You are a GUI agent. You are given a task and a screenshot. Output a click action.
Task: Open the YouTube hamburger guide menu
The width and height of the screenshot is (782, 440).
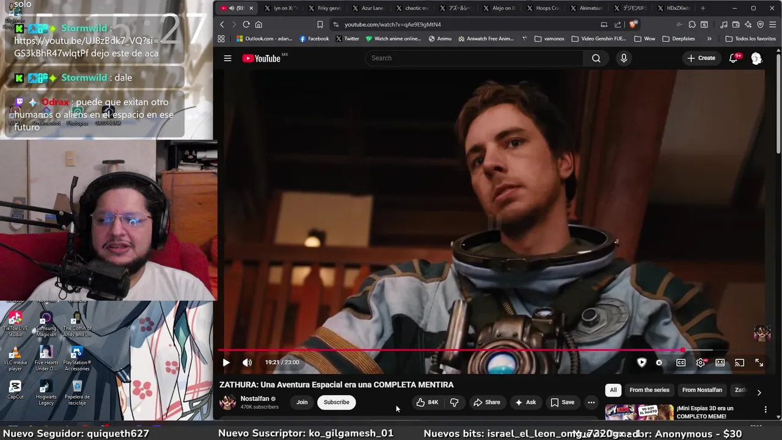(227, 58)
